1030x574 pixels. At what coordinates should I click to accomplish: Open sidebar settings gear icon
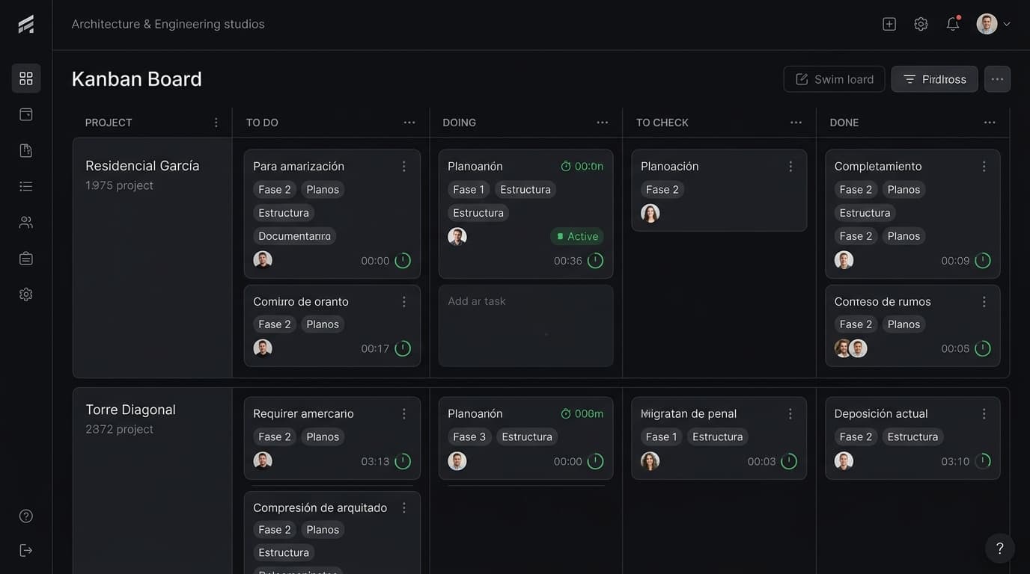[26, 294]
